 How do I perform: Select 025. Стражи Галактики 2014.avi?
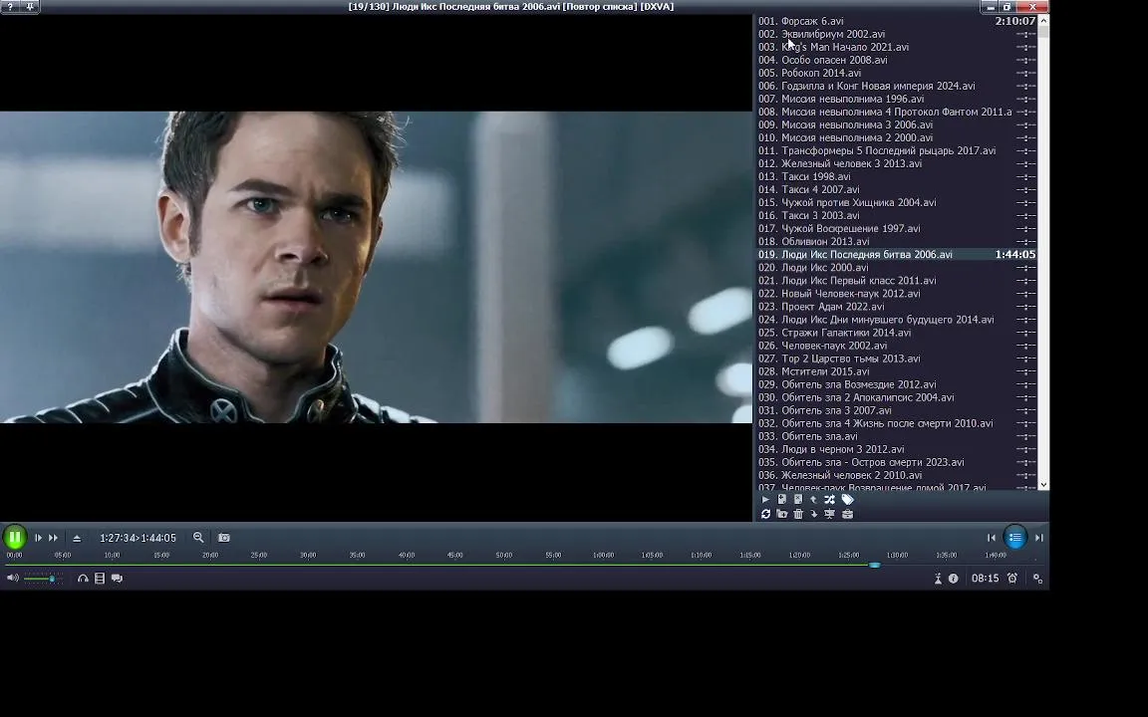pyautogui.click(x=896, y=333)
